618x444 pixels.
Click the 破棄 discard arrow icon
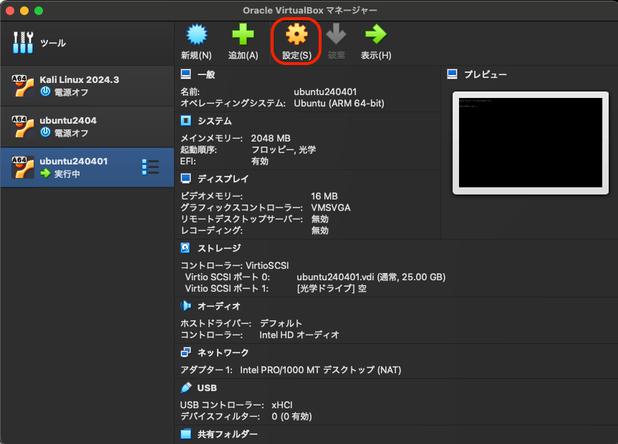(336, 34)
